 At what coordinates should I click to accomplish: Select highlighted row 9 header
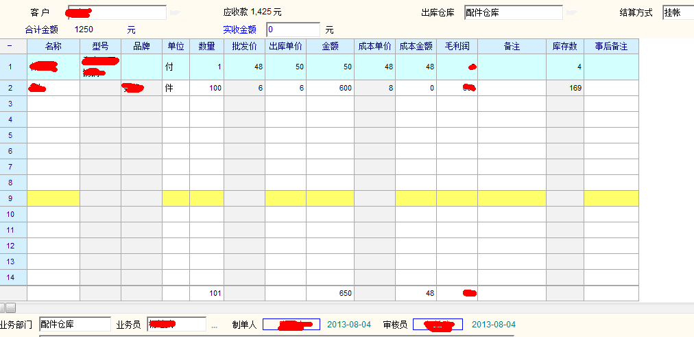click(x=10, y=198)
